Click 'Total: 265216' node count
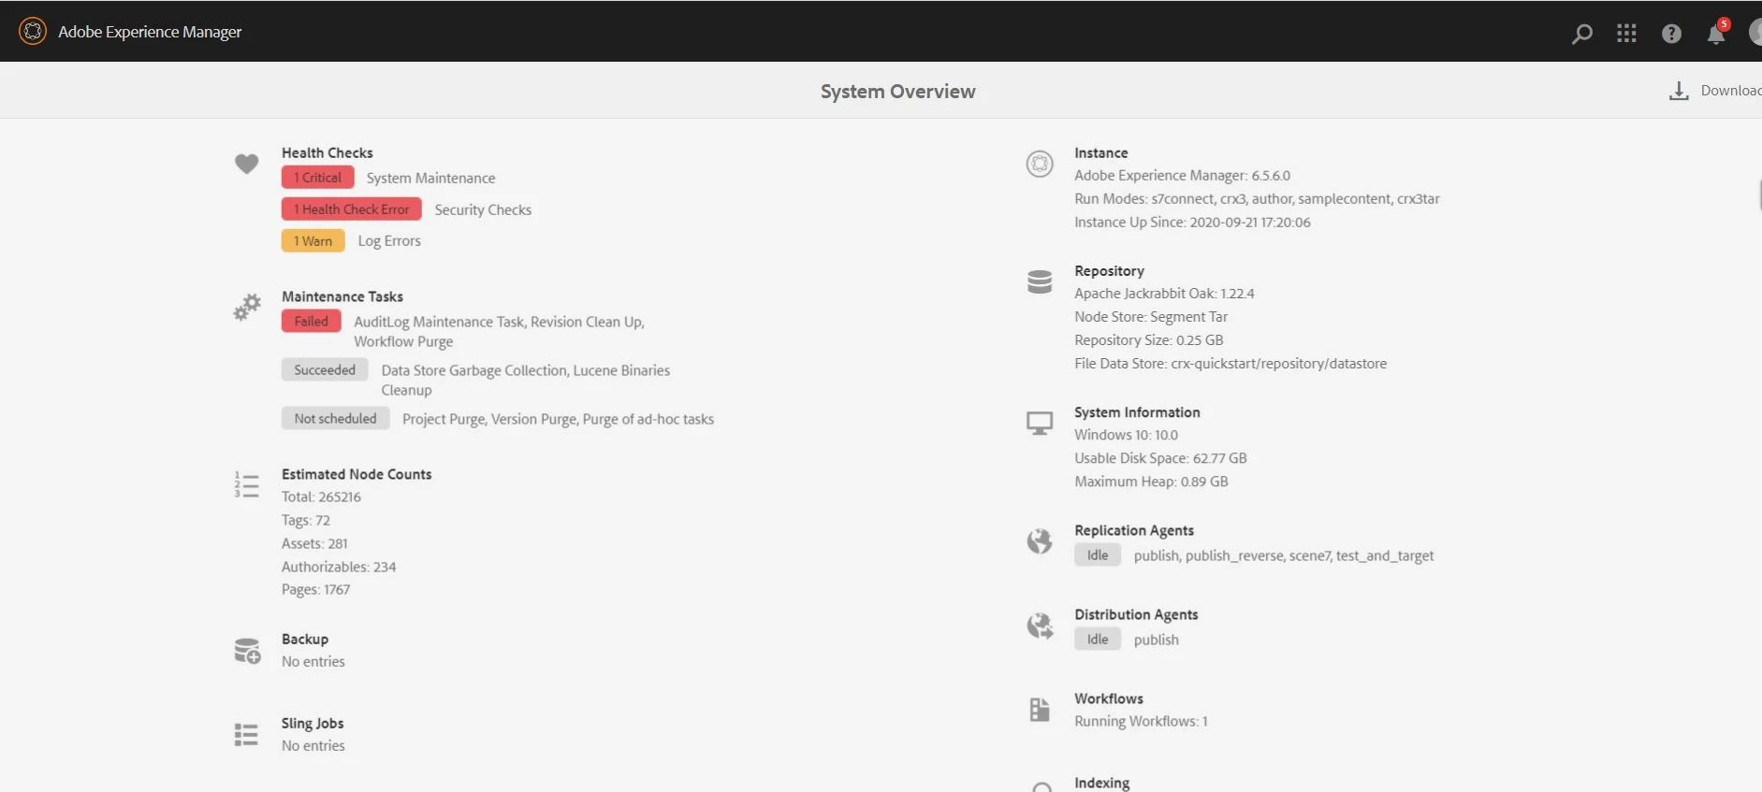This screenshot has width=1762, height=792. (321, 497)
